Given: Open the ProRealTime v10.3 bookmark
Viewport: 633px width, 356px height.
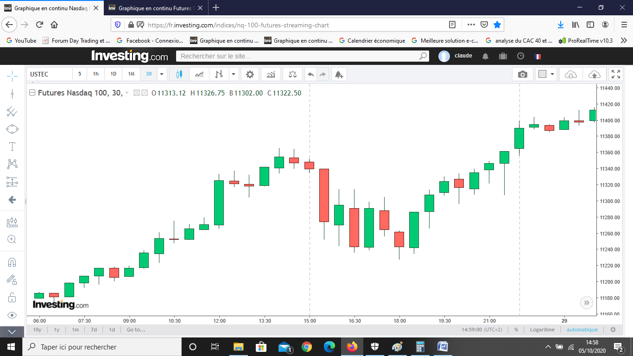Looking at the screenshot, I should coord(586,40).
